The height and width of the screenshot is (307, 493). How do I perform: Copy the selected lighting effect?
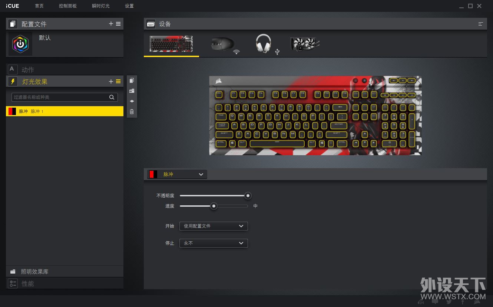point(132,81)
